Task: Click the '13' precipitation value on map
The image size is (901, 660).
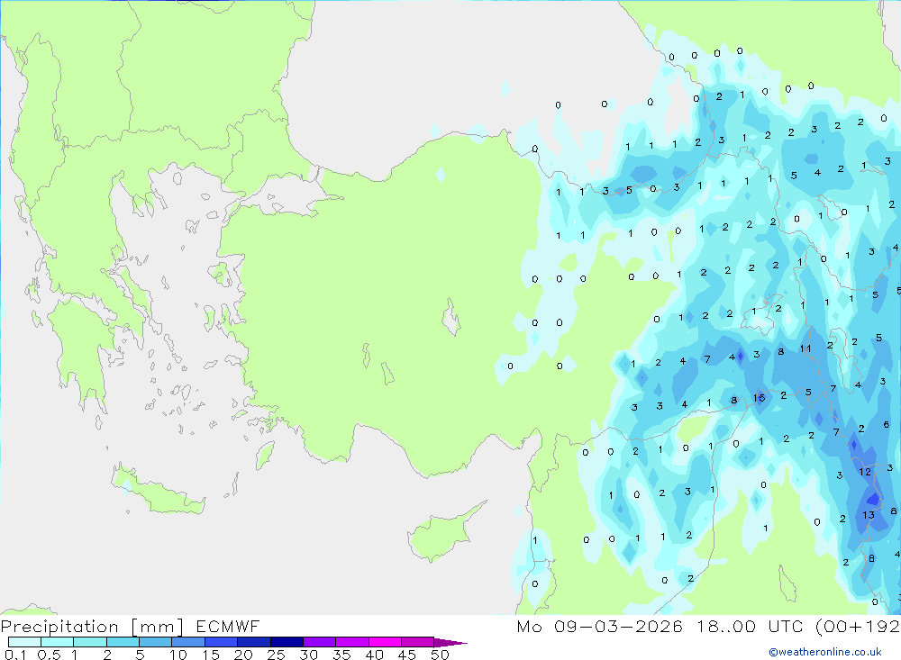Action: 869,515
